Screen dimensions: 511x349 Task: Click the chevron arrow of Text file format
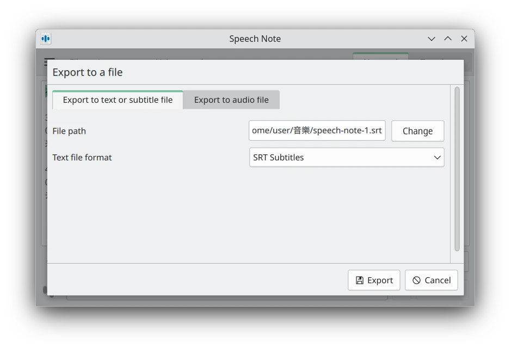(437, 158)
